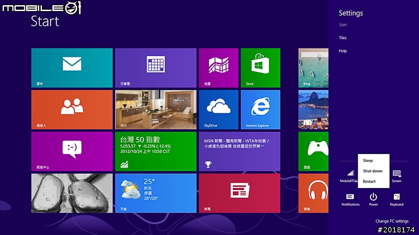Open the Messaging tile
The image size is (419, 235).
[72, 151]
